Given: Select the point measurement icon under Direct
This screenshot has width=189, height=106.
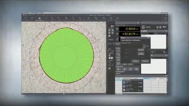Looking at the screenshot, I should tap(118, 50).
